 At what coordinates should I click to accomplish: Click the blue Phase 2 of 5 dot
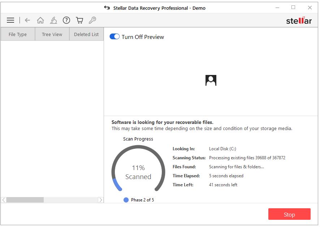point(126,200)
